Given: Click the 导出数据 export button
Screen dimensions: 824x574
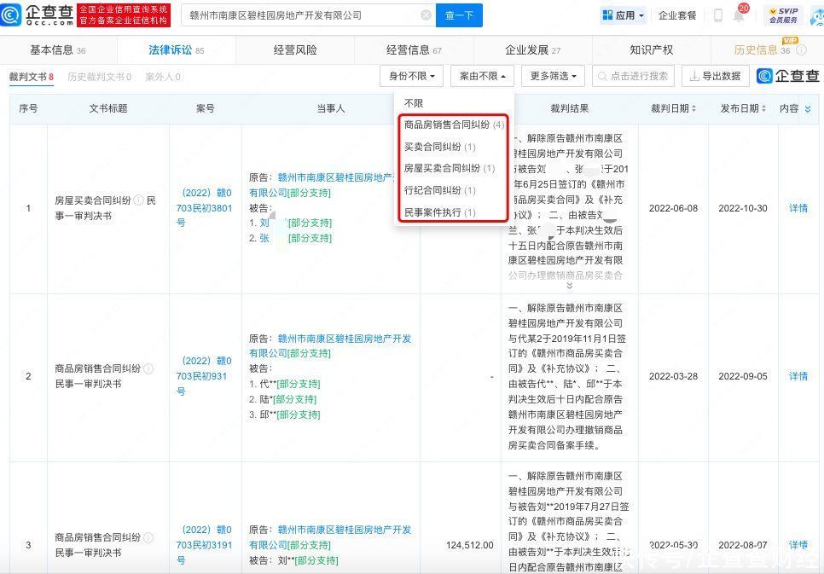Looking at the screenshot, I should pyautogui.click(x=715, y=76).
